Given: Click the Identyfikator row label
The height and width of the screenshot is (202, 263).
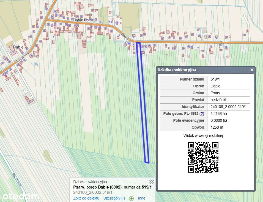Looking at the screenshot, I should (x=193, y=107).
